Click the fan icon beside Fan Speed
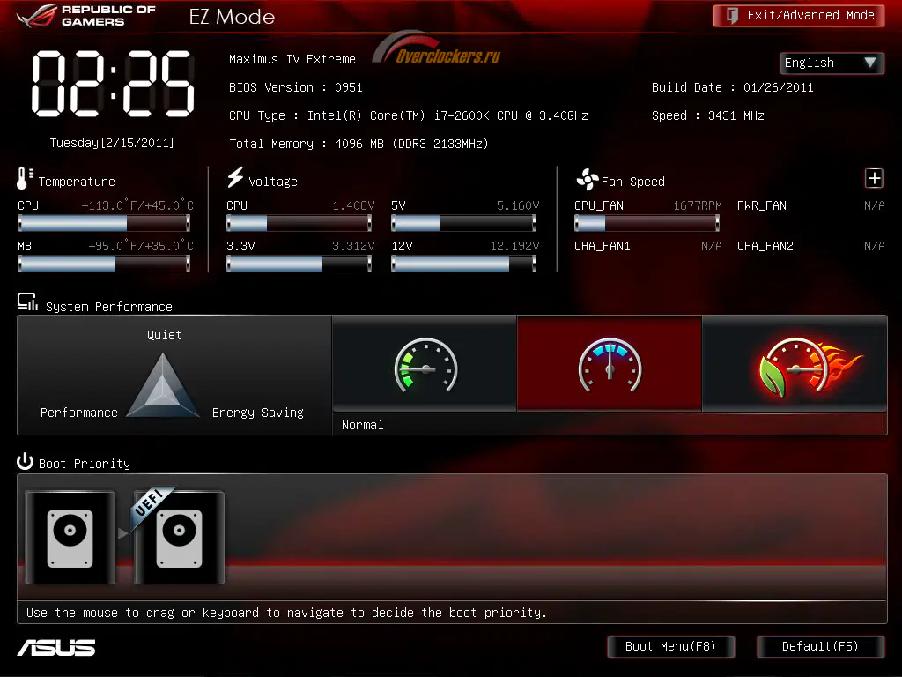Viewport: 902px width, 677px height. pos(587,180)
